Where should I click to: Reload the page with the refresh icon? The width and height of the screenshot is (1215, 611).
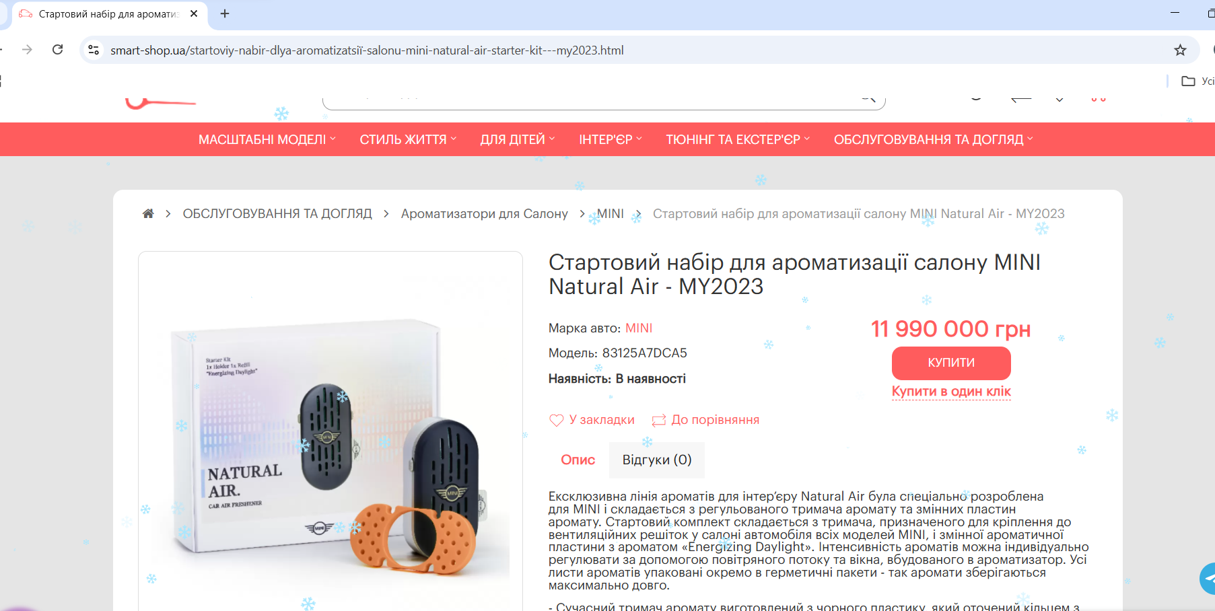(58, 50)
